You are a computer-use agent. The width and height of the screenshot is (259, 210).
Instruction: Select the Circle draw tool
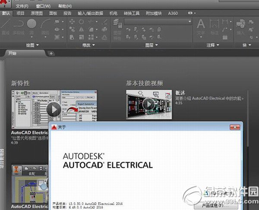(32, 26)
